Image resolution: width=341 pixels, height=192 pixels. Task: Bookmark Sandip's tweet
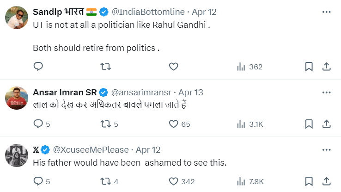click(309, 67)
